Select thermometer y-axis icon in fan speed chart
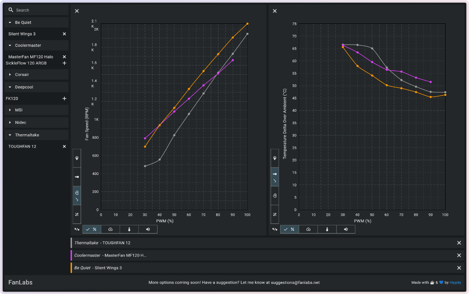The width and height of the screenshot is (469, 294). pyautogui.click(x=77, y=177)
